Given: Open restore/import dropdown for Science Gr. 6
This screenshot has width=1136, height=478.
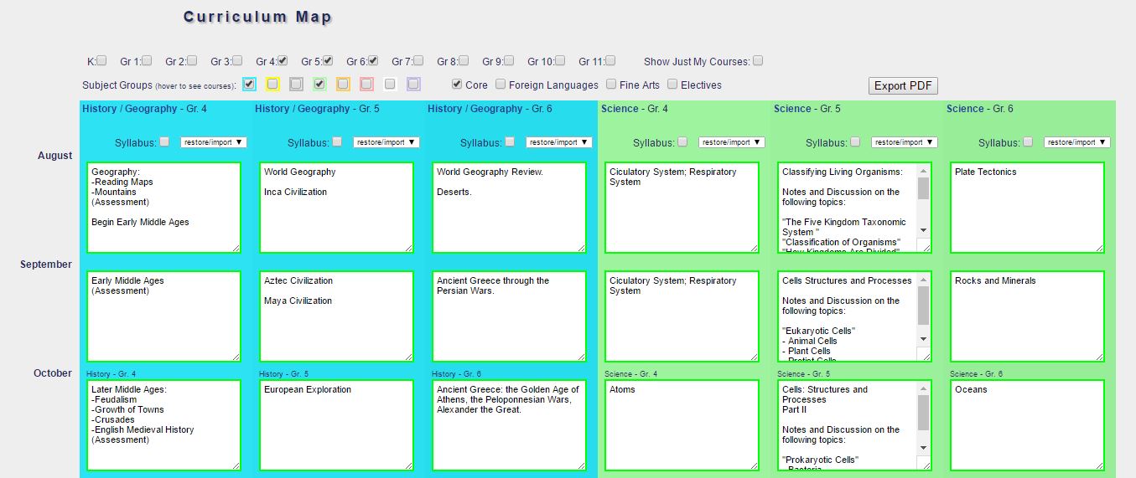Looking at the screenshot, I should point(1076,142).
